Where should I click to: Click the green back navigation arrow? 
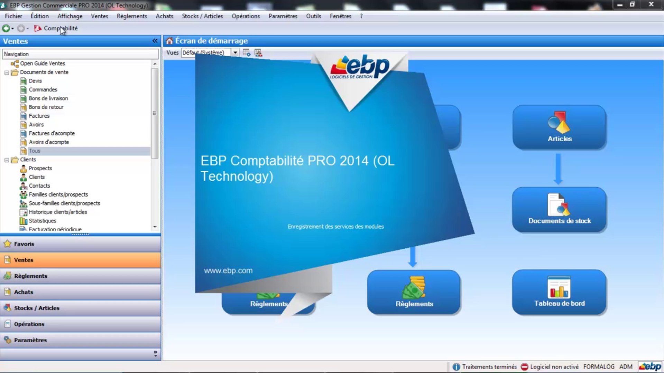pos(6,28)
